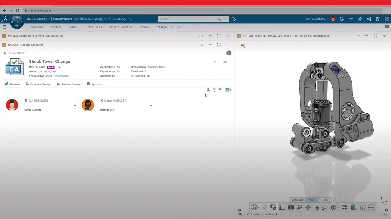Click the bell notifications icon in top bar
Screen dimensions: 391x219
pos(342,19)
